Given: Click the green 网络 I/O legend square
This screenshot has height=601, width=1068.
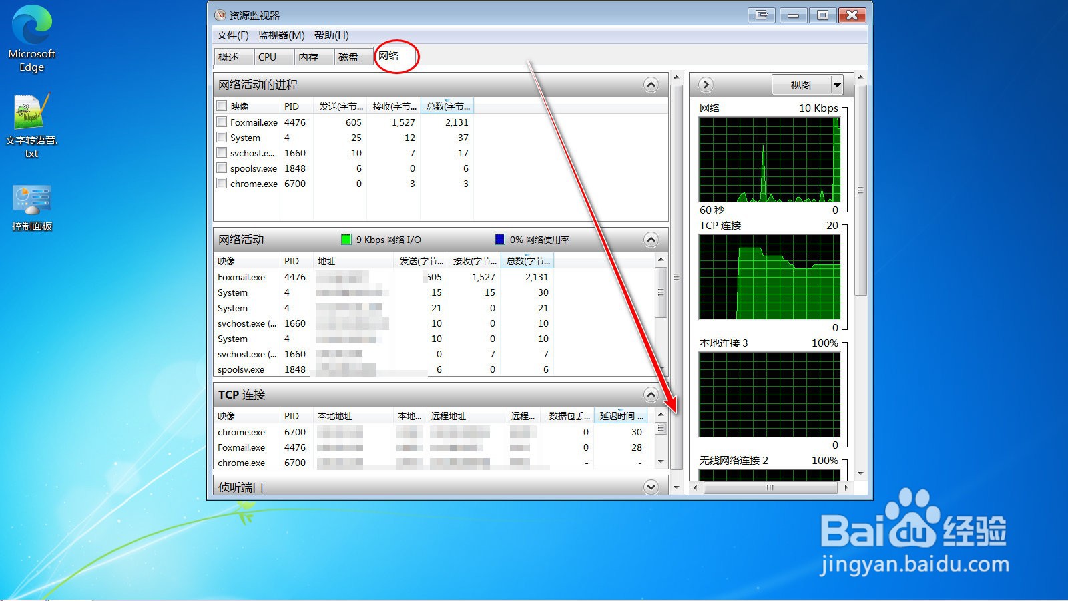Looking at the screenshot, I should [346, 239].
